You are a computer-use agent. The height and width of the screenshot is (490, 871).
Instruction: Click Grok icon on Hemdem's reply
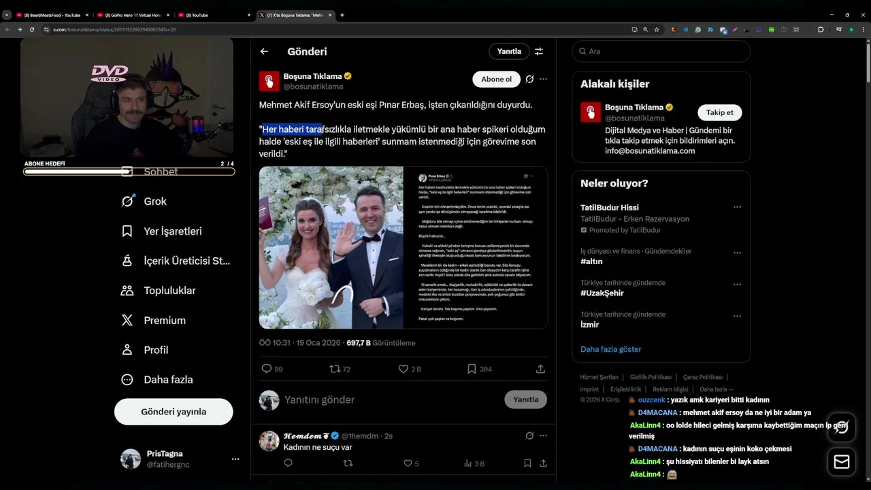pyautogui.click(x=529, y=436)
